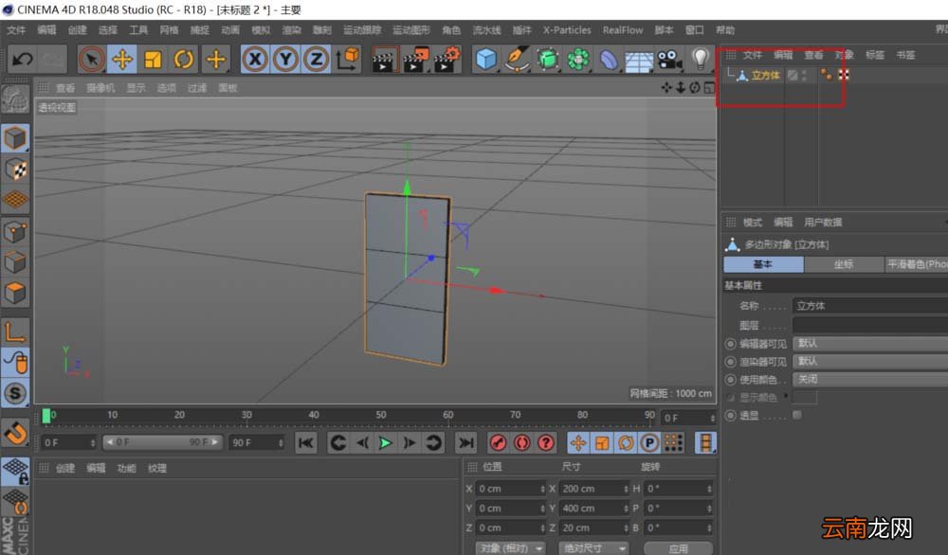Click radio next to 编辑器可见
948x555 pixels.
(730, 344)
